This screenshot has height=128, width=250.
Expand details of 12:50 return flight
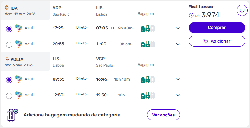pos(178,95)
